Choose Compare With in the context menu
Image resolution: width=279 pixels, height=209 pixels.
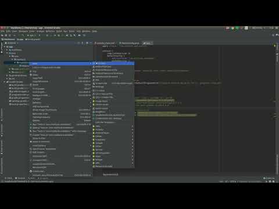click(x=60, y=160)
